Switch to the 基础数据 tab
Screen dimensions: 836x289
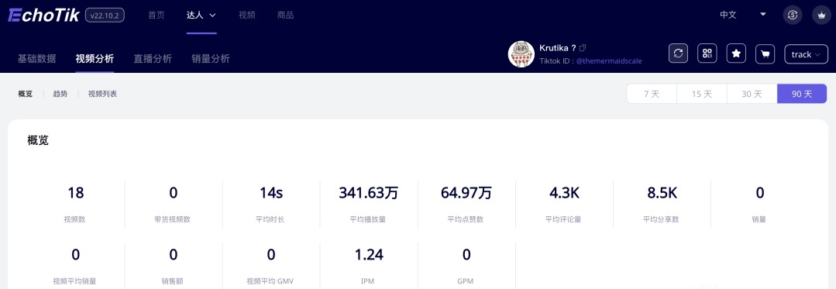36,59
